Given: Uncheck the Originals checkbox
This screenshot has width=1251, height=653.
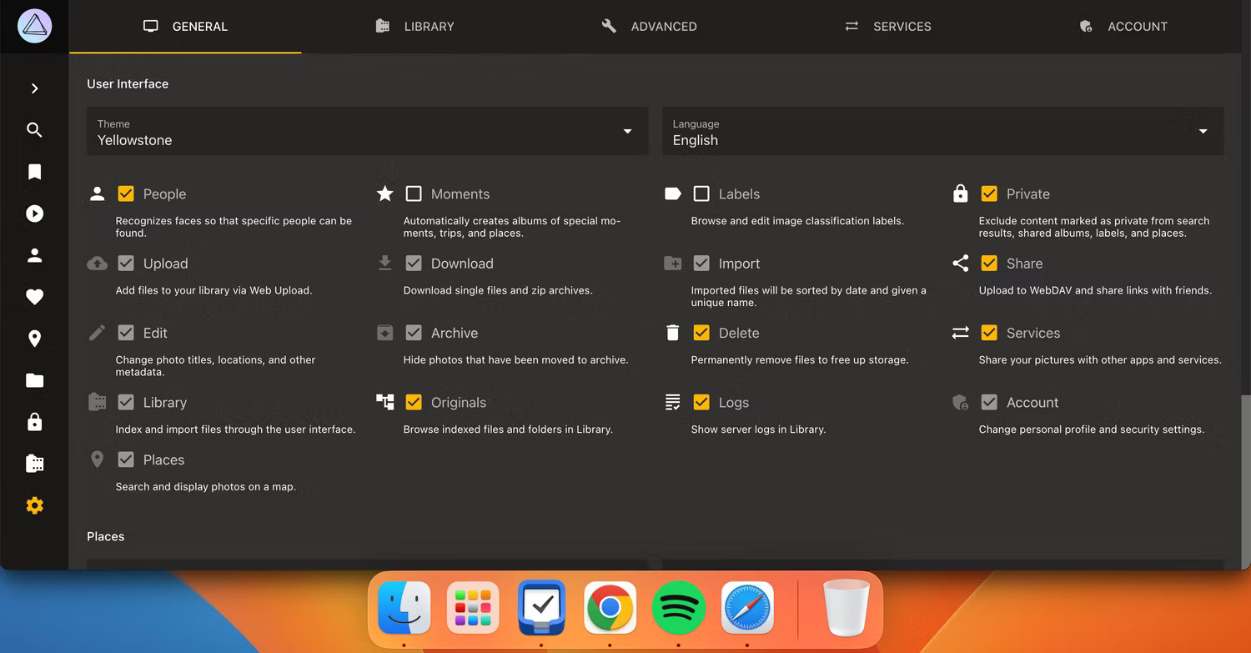Looking at the screenshot, I should click(x=414, y=403).
